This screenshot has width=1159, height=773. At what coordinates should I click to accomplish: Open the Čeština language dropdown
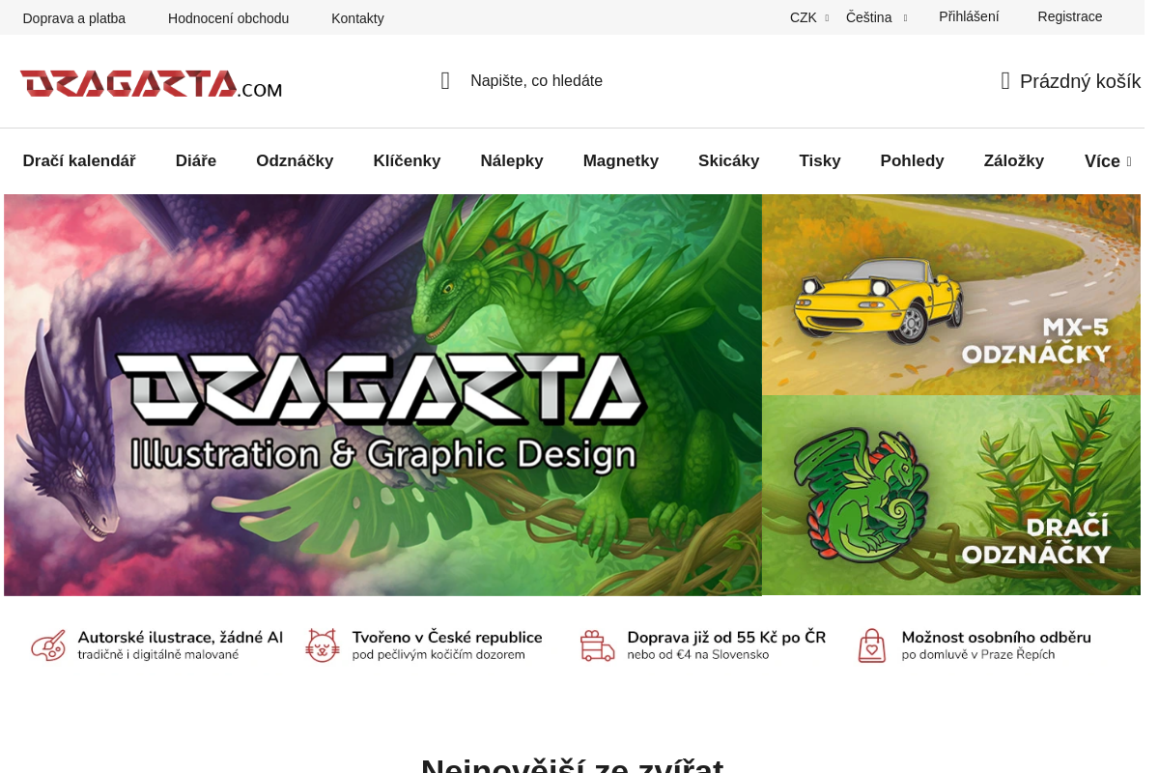[x=876, y=17]
